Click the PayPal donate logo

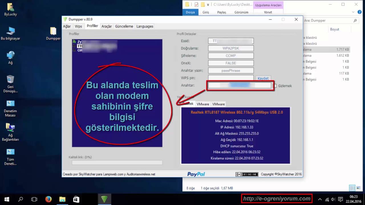(196, 174)
